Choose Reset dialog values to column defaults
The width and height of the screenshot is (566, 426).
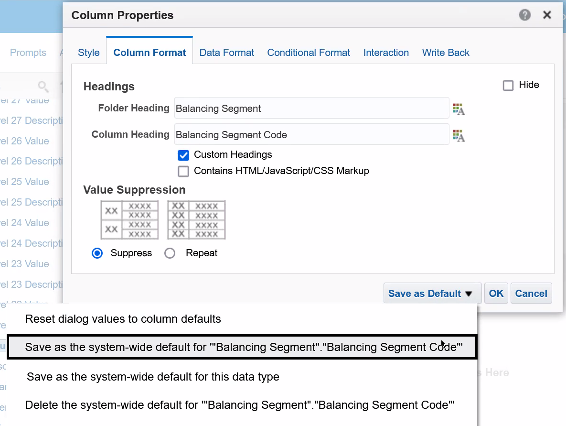tap(123, 319)
